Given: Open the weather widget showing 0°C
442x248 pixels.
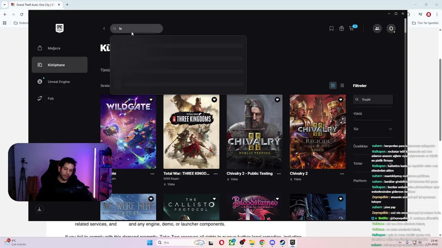Looking at the screenshot, I should [x=15, y=242].
